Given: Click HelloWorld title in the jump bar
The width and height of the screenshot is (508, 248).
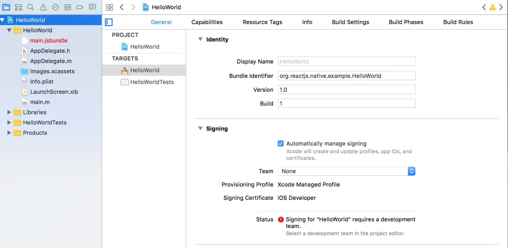Looking at the screenshot, I should pyautogui.click(x=166, y=7).
